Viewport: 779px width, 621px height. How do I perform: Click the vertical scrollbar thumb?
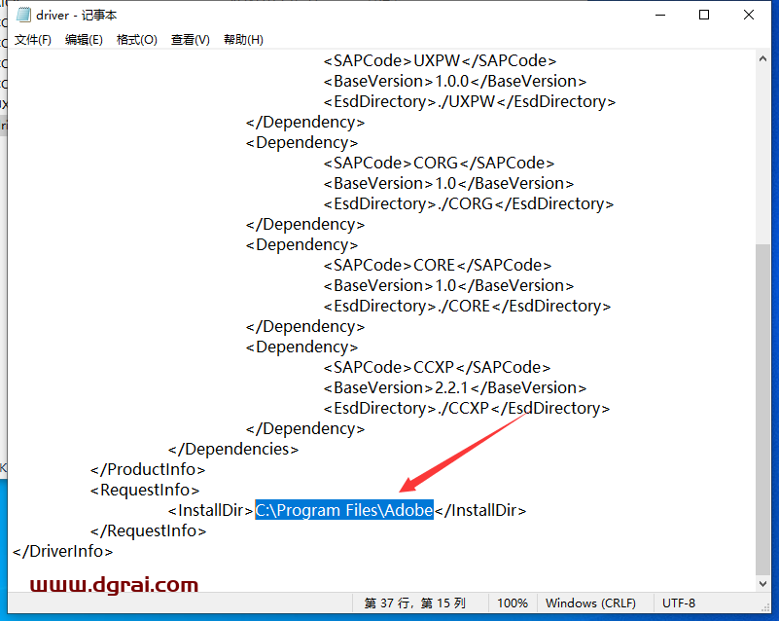(762, 409)
